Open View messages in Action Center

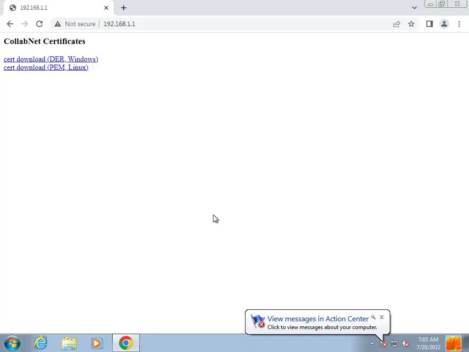click(318, 319)
